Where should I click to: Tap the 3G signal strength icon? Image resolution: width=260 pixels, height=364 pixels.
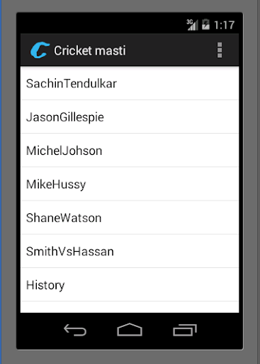tap(192, 25)
